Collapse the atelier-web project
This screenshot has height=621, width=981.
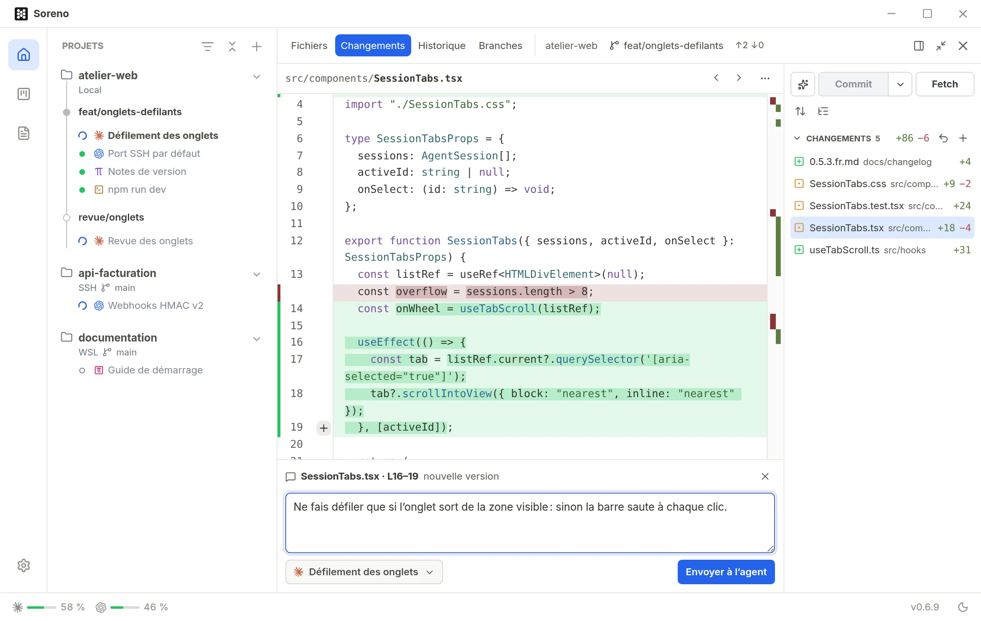[x=257, y=76]
